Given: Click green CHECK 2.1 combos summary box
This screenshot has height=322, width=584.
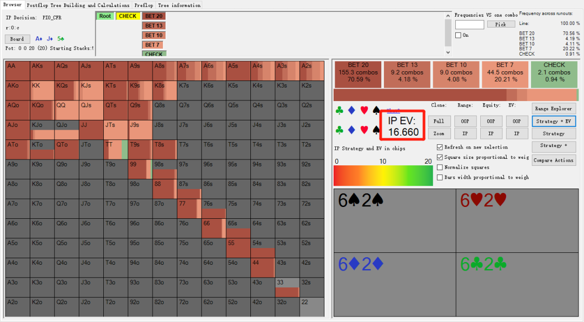Looking at the screenshot, I should click(554, 75).
